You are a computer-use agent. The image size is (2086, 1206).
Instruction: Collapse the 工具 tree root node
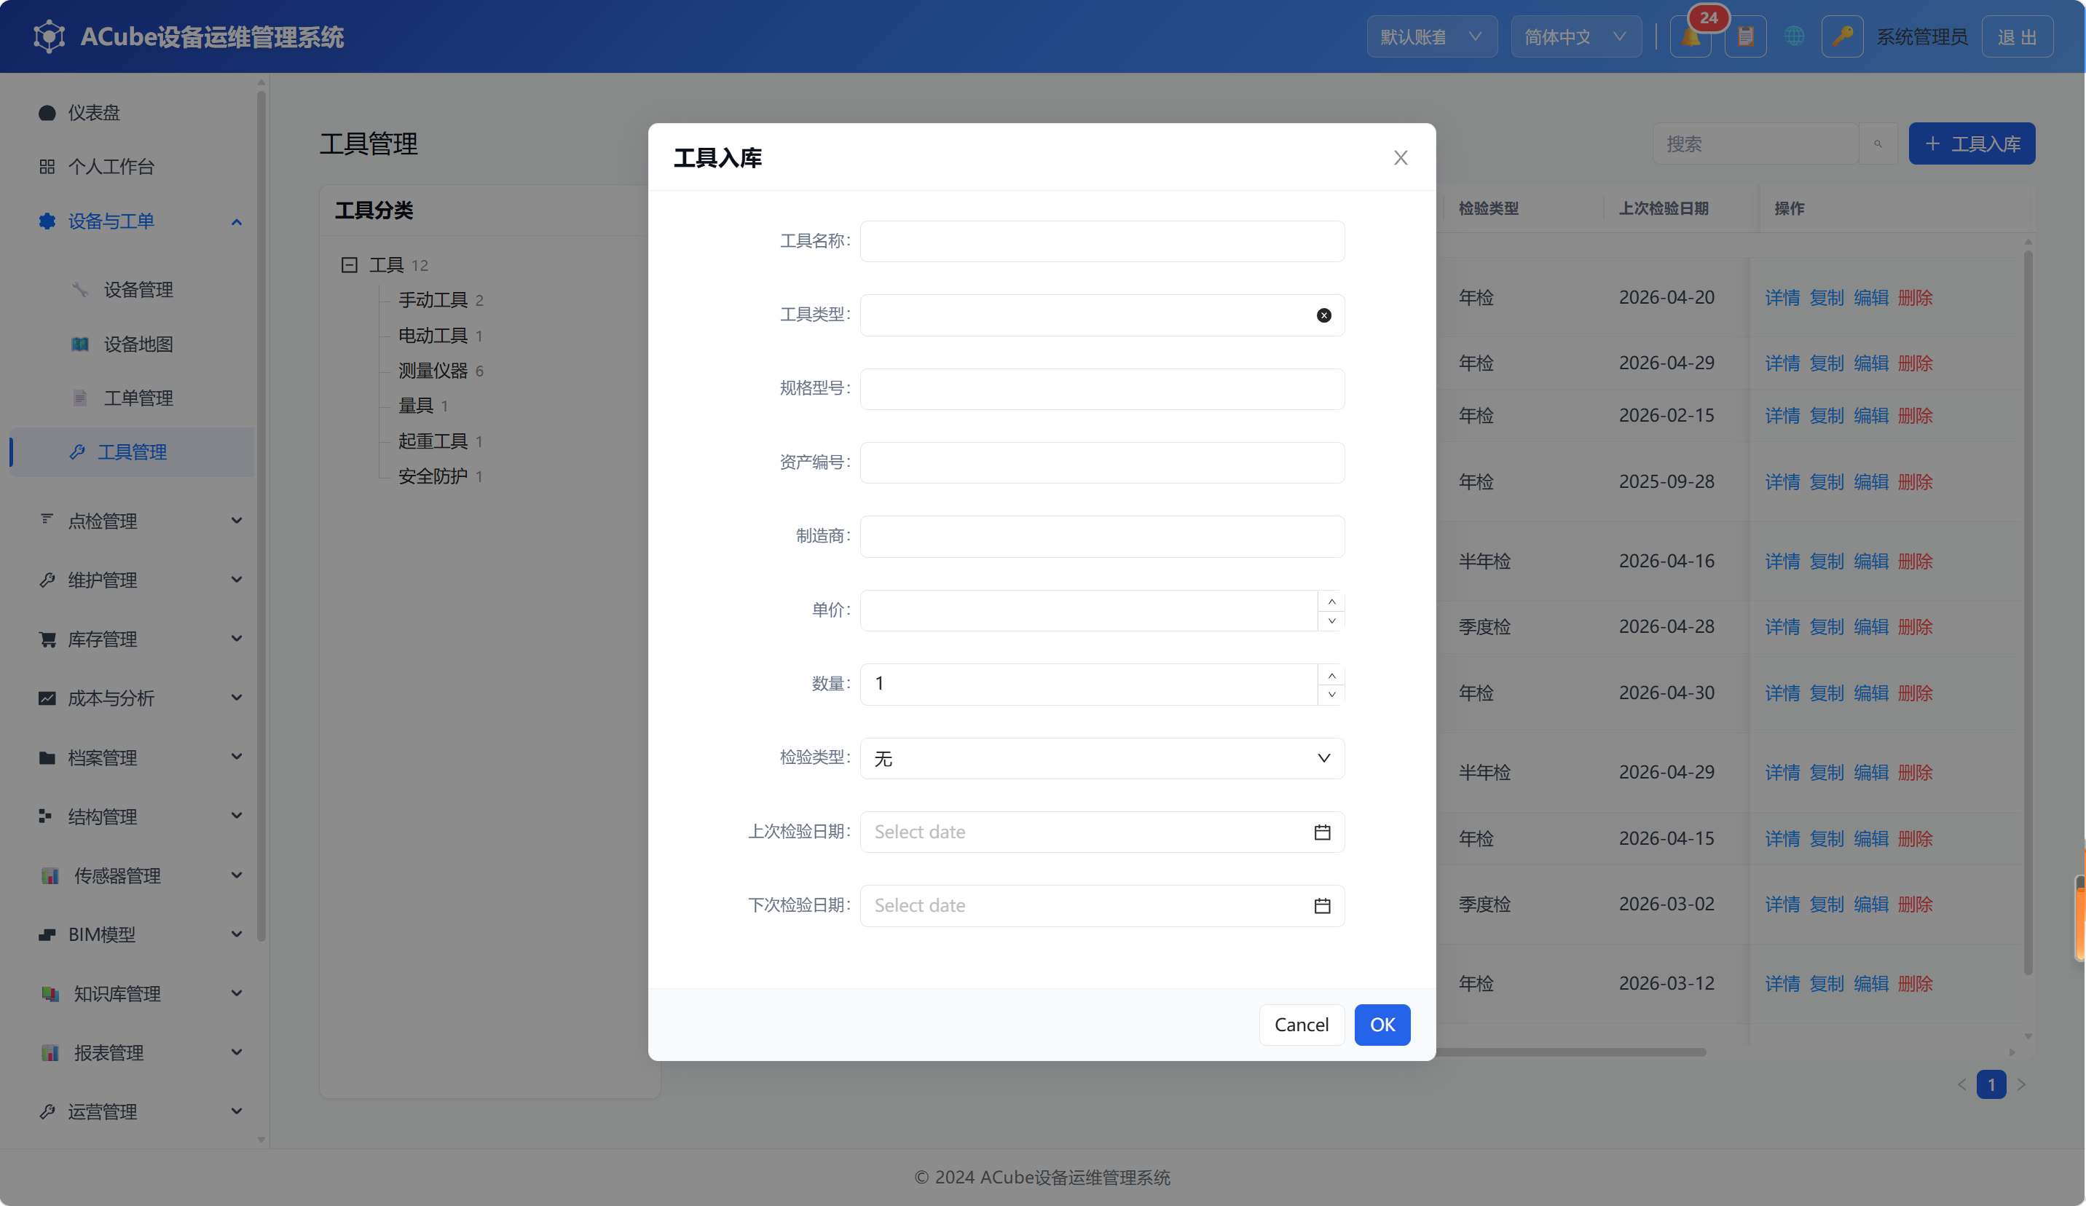(350, 265)
